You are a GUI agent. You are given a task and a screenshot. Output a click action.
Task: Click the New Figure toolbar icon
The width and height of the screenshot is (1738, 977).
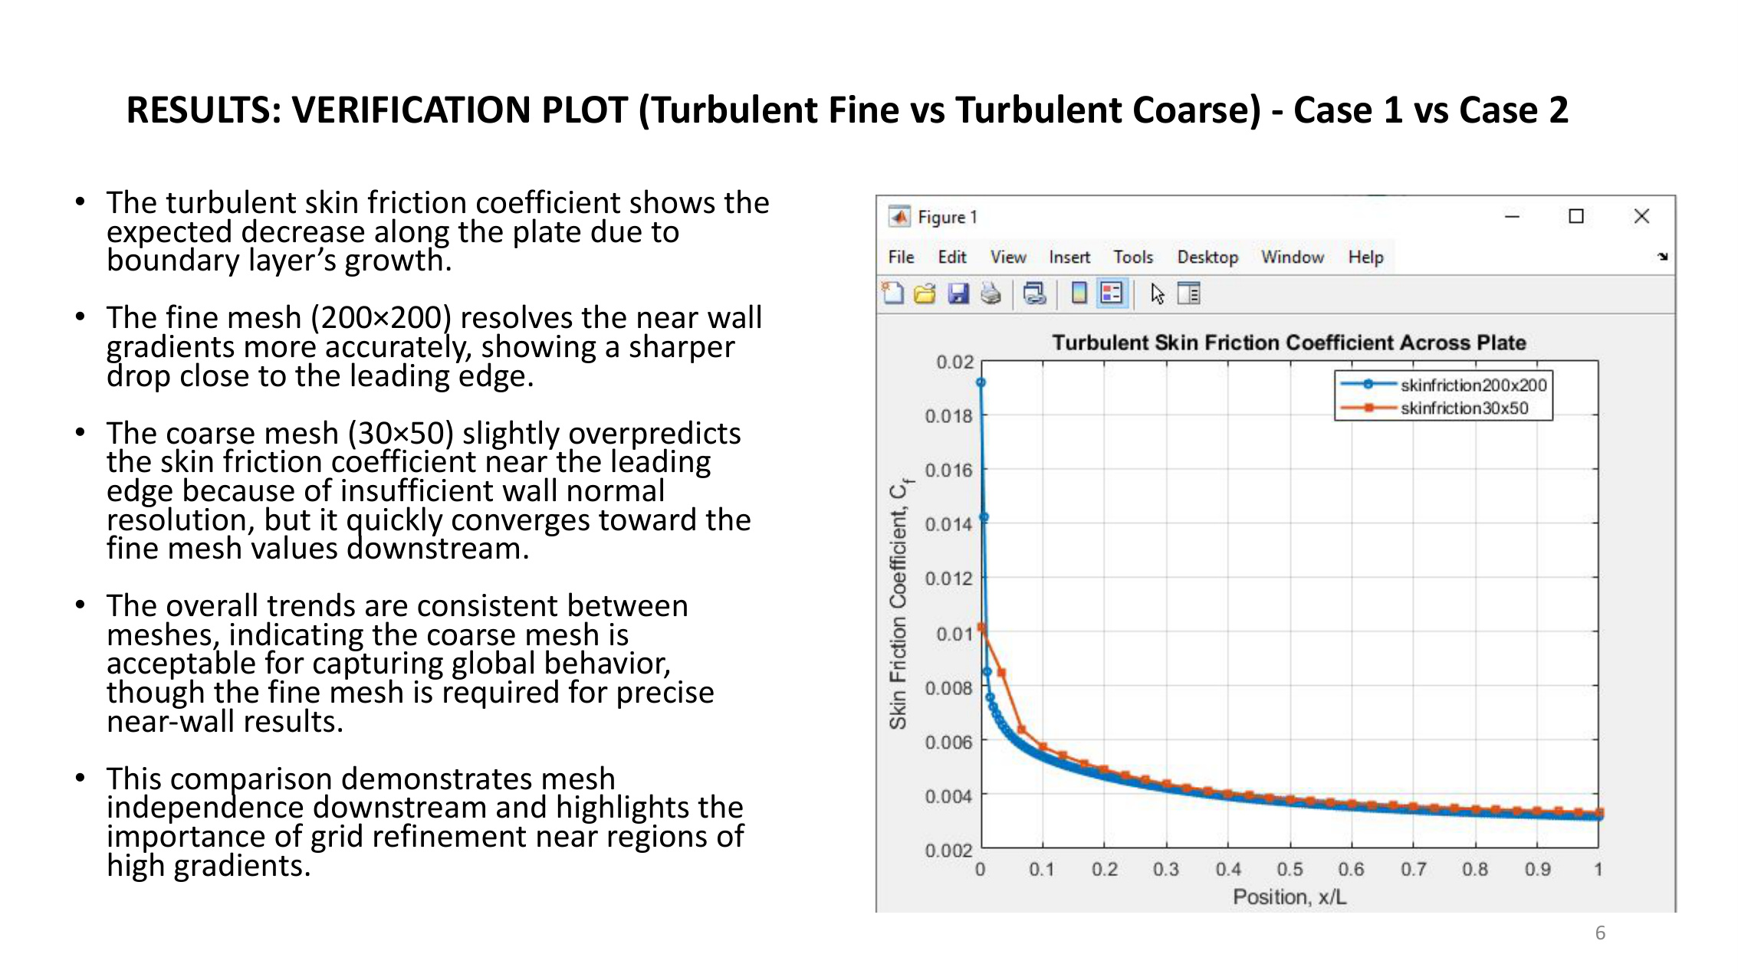coord(893,293)
